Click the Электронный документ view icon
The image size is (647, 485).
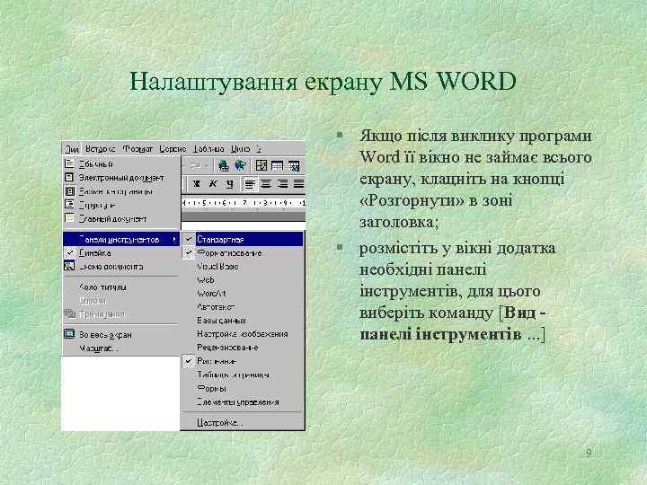tap(69, 177)
